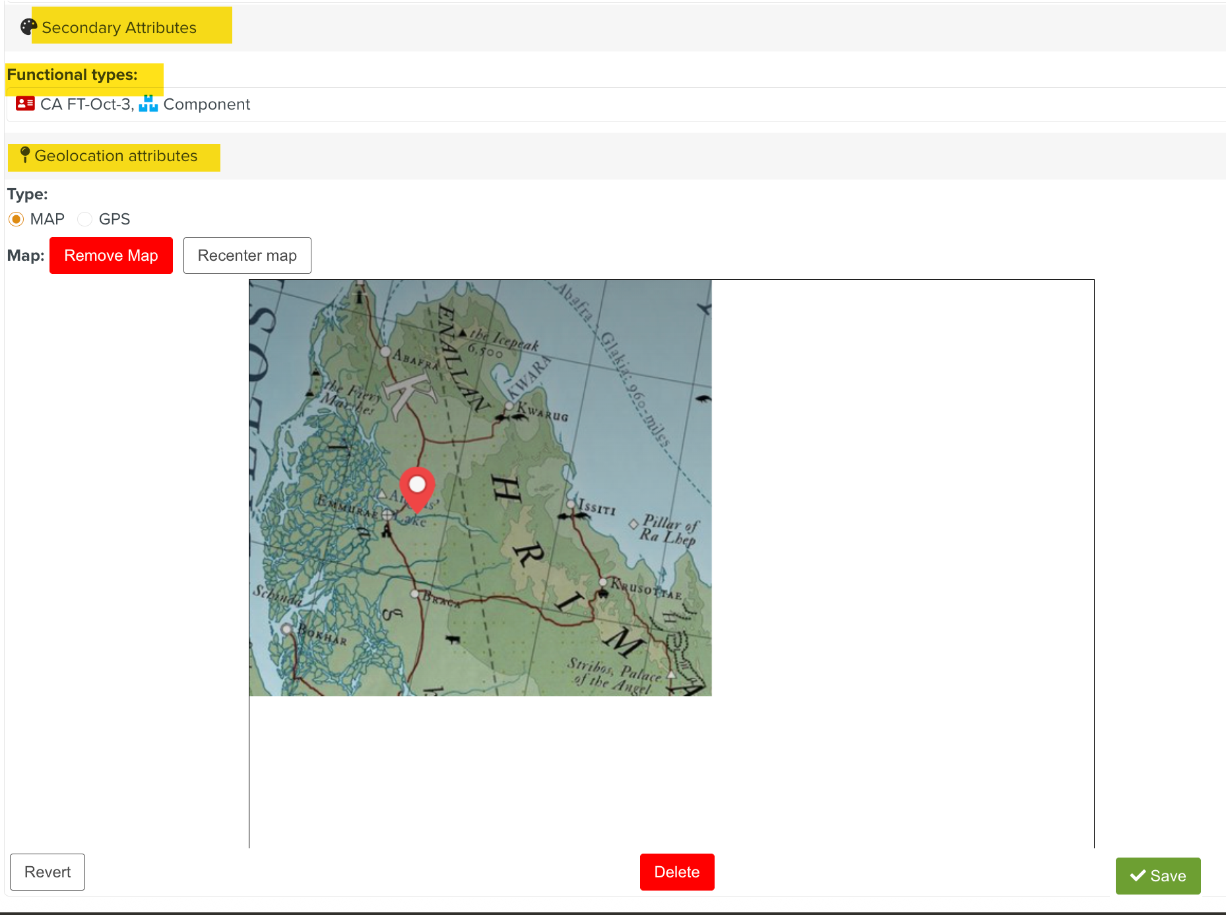This screenshot has width=1226, height=915.
Task: Click the Kwarug town marker on the map
Action: tap(509, 406)
